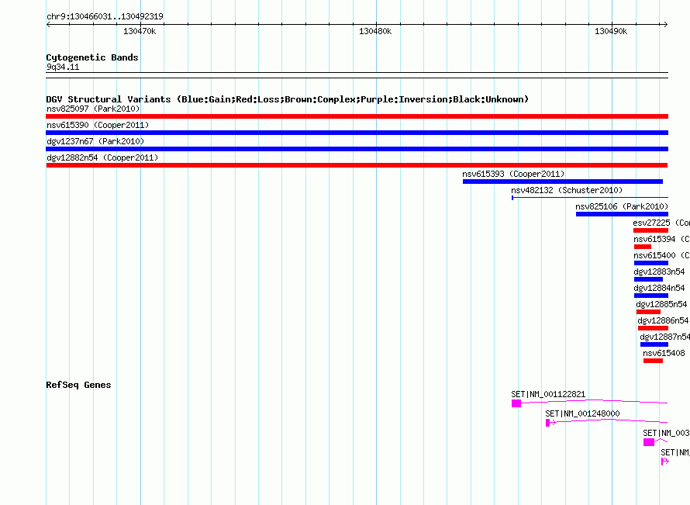
Task: Click the nsv615400 blue gain bar
Action: pos(650,263)
